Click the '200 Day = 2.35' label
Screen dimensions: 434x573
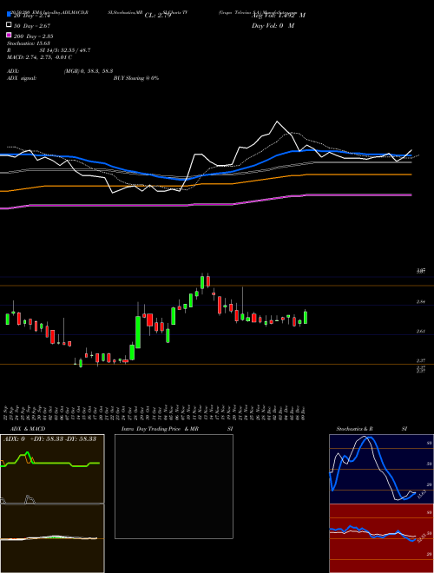[x=34, y=36]
